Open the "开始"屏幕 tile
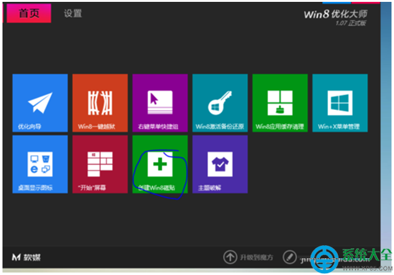 [100, 165]
